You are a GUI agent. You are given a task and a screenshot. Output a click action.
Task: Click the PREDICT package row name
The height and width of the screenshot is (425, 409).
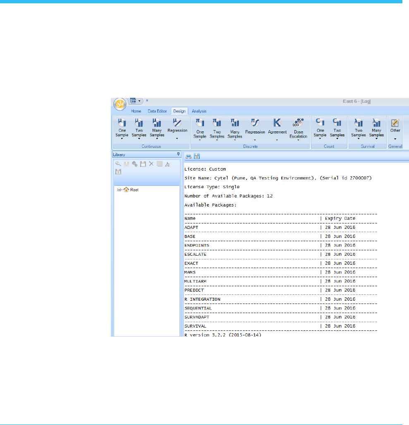(194, 290)
